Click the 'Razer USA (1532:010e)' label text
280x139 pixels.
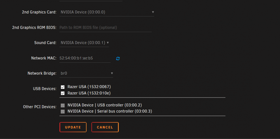pyautogui.click(x=89, y=93)
